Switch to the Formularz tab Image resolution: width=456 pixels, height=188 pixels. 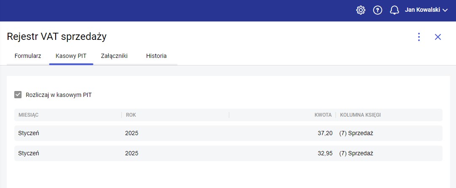28,56
